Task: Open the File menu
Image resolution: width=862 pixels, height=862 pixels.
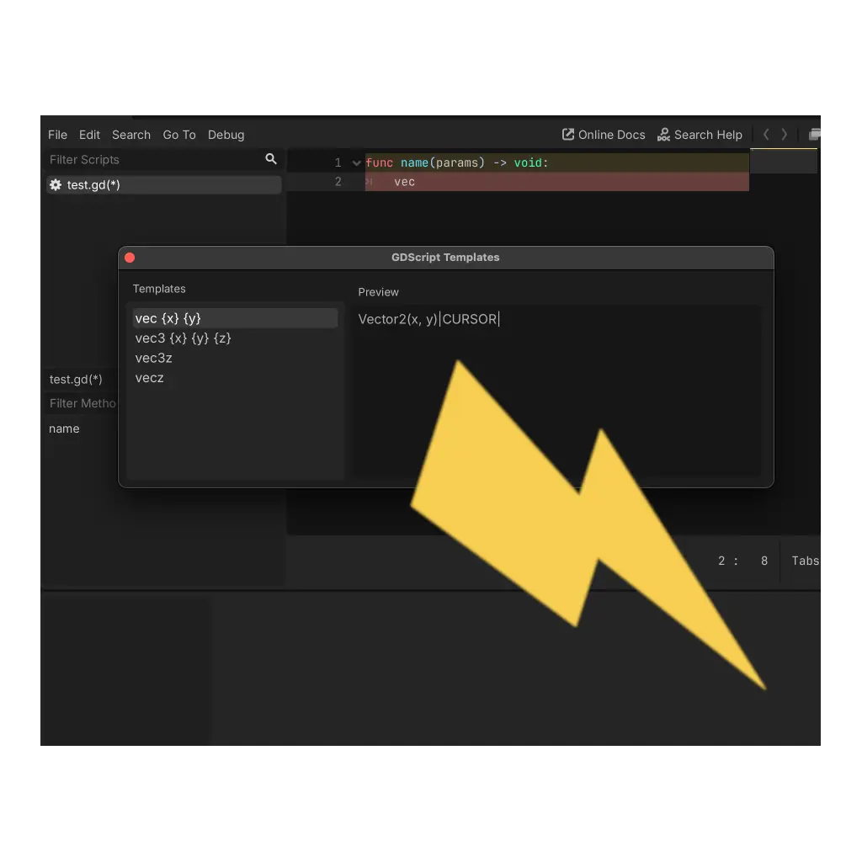Action: [x=57, y=135]
